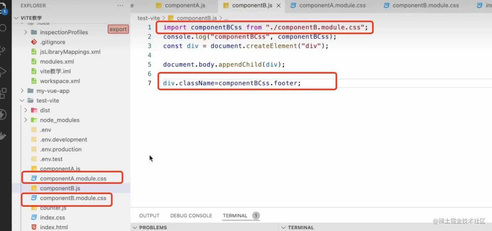
Task: Click line number 6 in the gutter
Action: pyautogui.click(x=149, y=74)
